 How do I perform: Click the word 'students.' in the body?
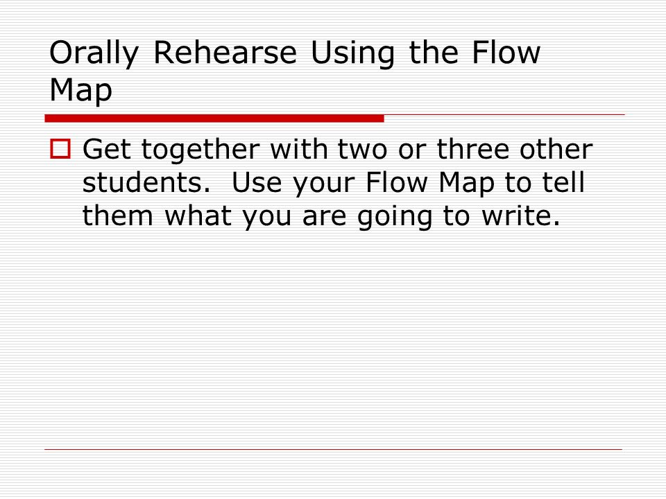(146, 182)
